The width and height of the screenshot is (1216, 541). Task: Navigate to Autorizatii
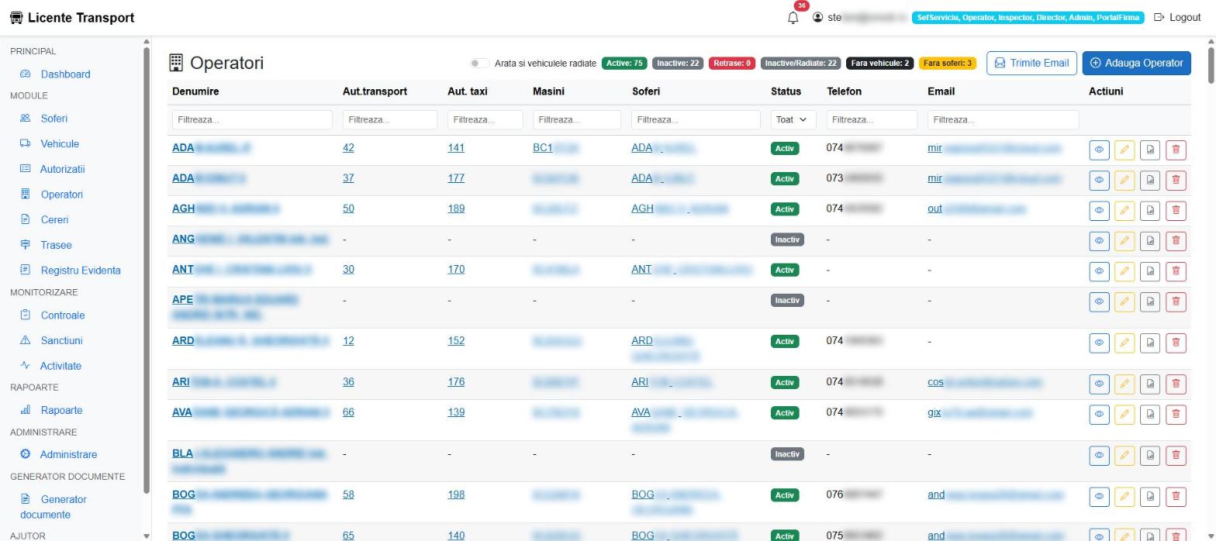(62, 169)
